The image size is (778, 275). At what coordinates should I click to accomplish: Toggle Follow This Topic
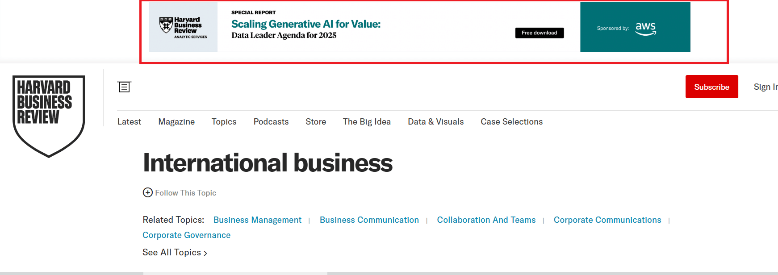coord(180,192)
